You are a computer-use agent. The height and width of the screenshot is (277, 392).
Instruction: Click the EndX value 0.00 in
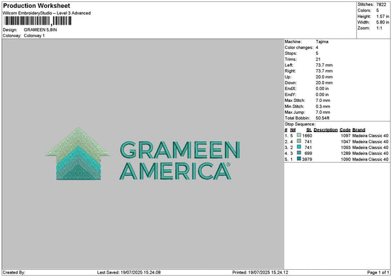[322, 89]
